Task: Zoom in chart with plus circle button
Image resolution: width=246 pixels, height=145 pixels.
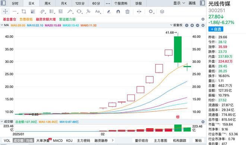Action: tap(192, 25)
